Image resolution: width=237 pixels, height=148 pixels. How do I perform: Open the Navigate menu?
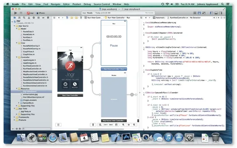point(55,4)
